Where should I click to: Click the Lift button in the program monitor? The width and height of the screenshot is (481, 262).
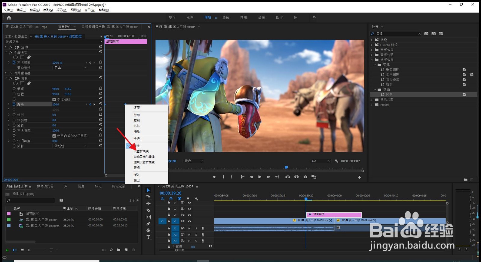point(288,177)
